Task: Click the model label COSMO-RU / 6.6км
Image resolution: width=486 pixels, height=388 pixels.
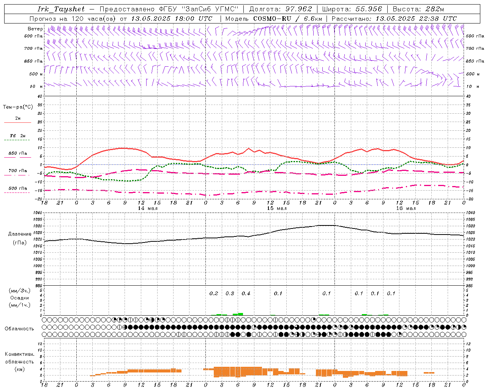Action: tap(287, 19)
